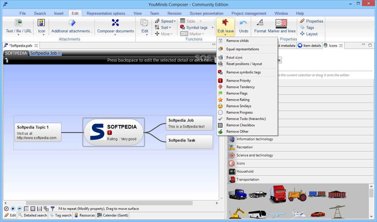Open the Resources bottom tab
Viewport: 377px width, 222px height.
(x=85, y=215)
